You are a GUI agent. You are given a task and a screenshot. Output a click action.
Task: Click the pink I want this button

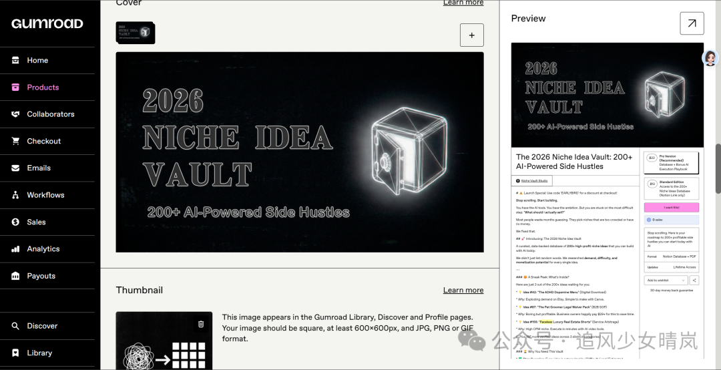[x=672, y=208]
